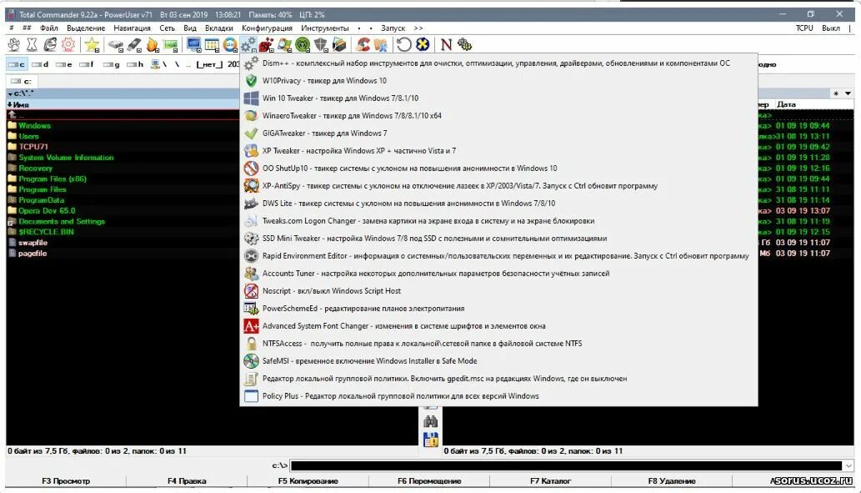Launch Rapid Environment Editor entry

pos(498,256)
